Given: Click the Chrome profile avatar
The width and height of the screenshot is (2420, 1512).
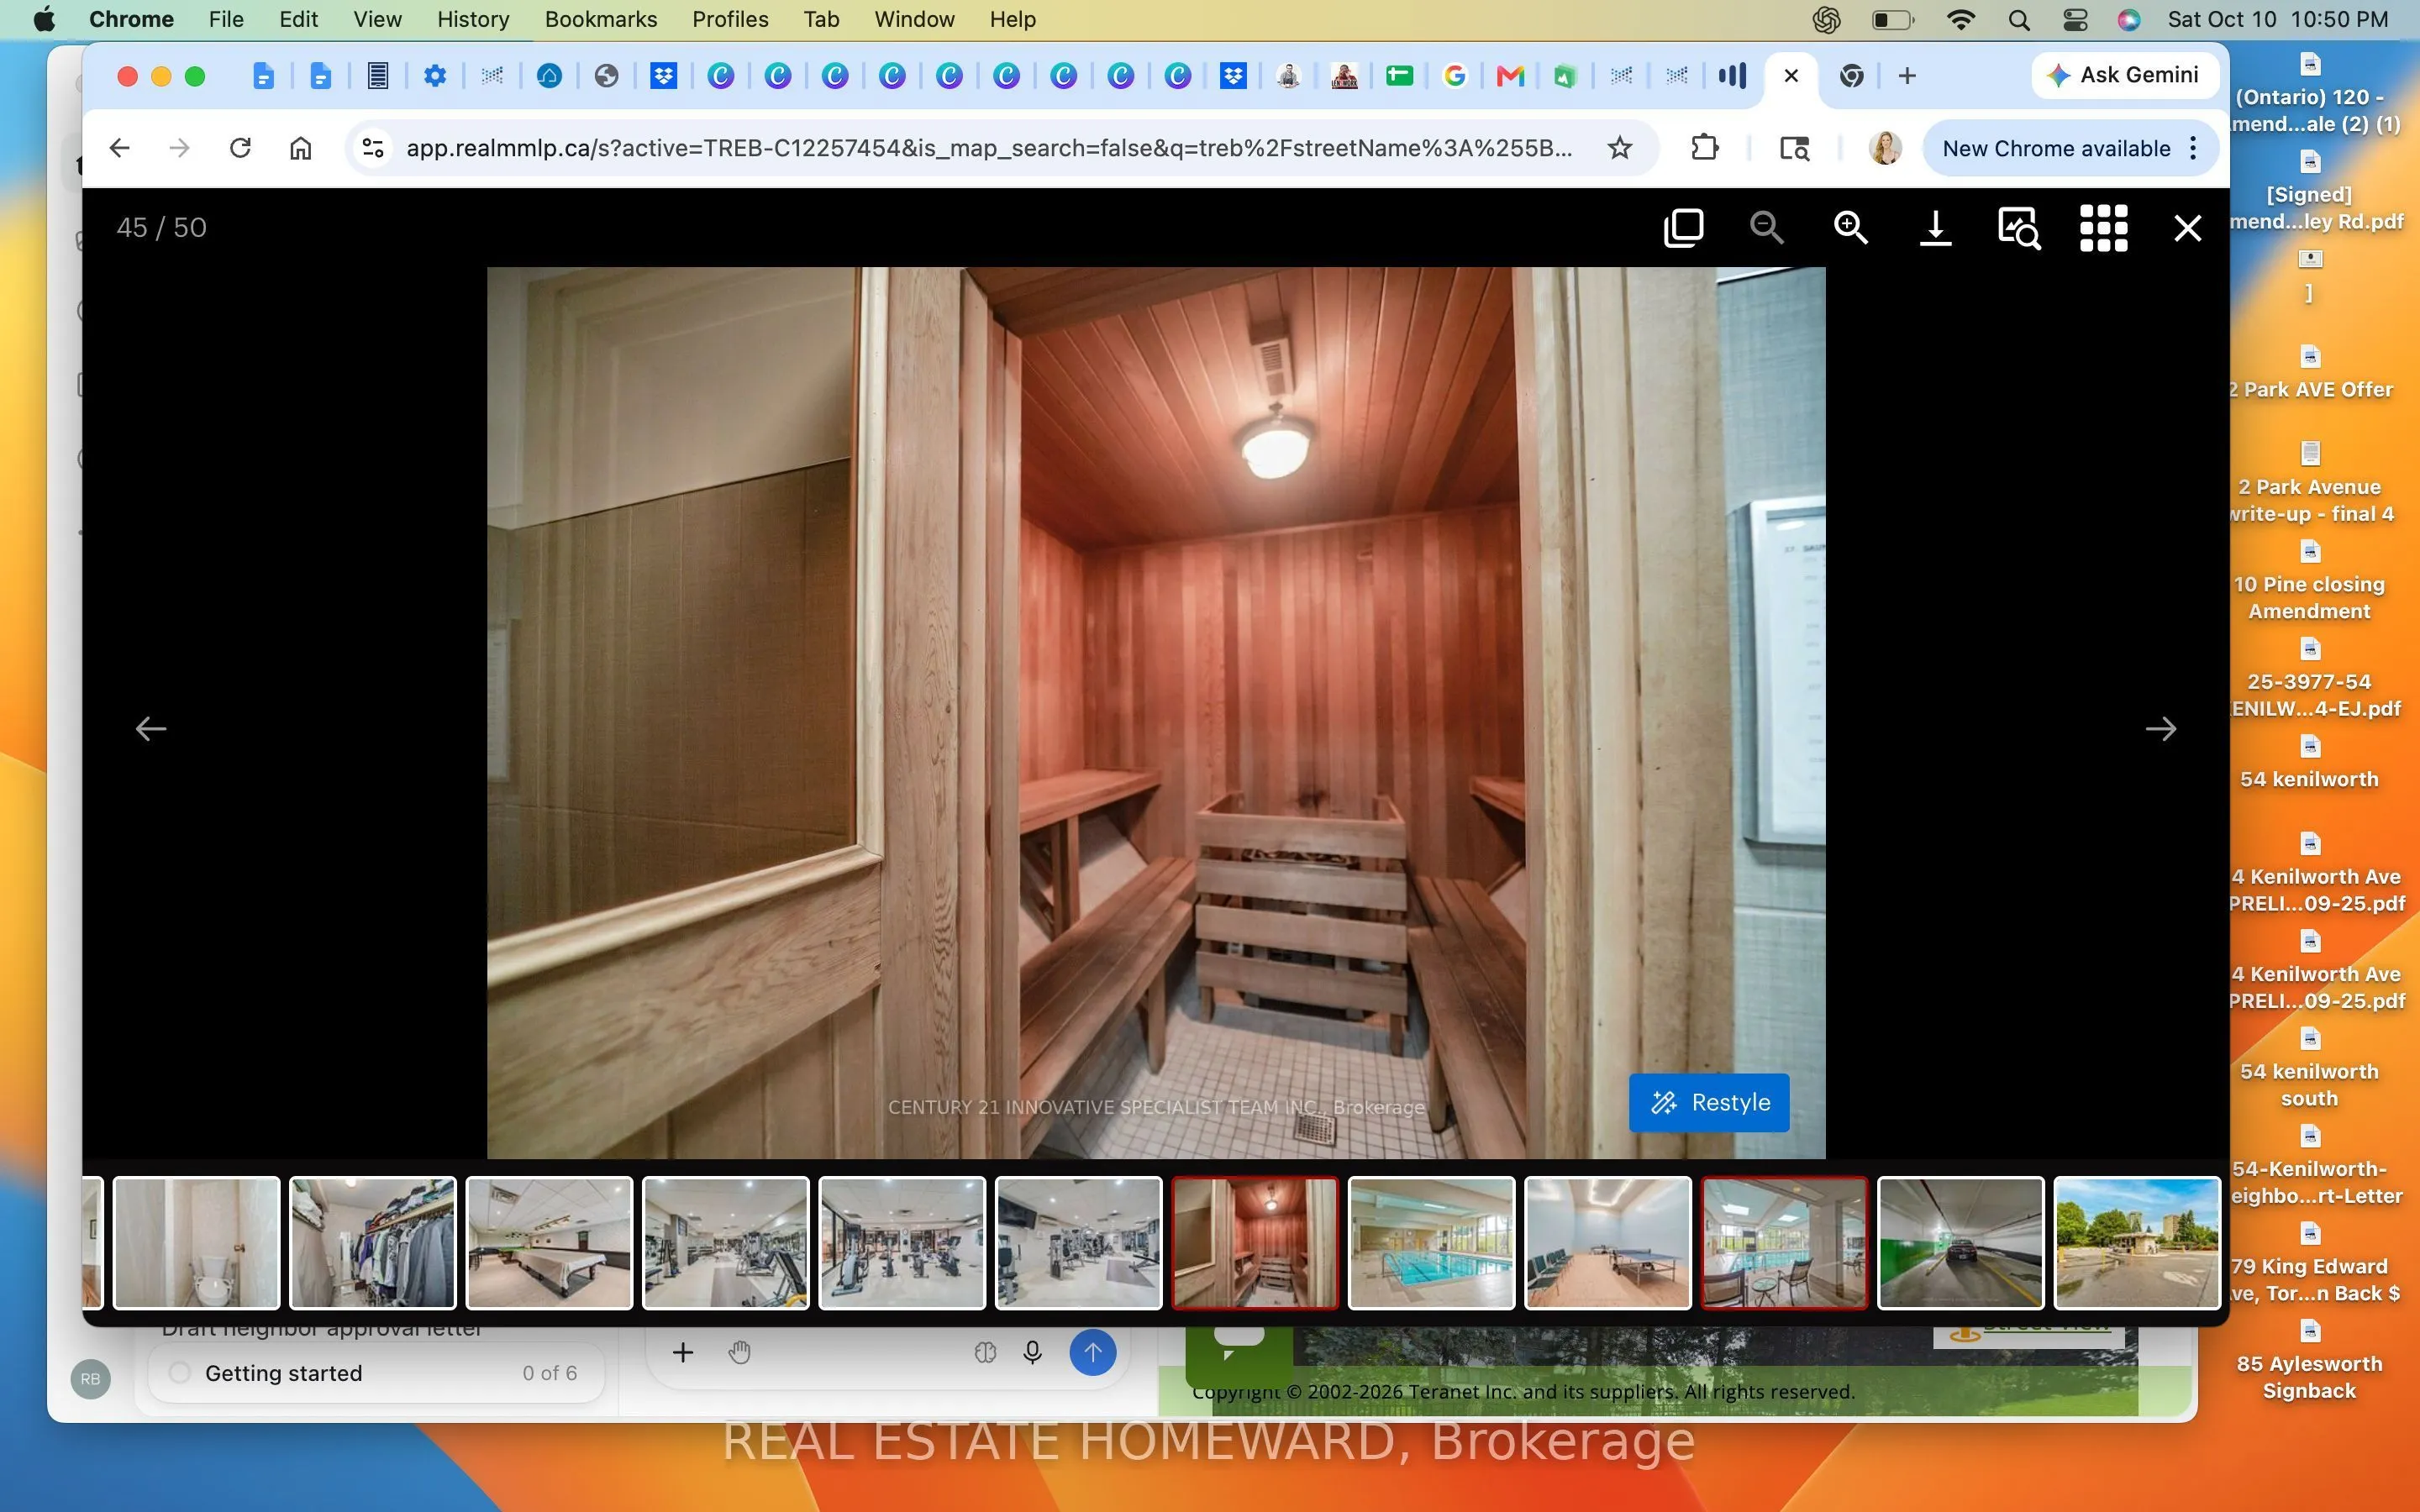Looking at the screenshot, I should coord(1885,148).
